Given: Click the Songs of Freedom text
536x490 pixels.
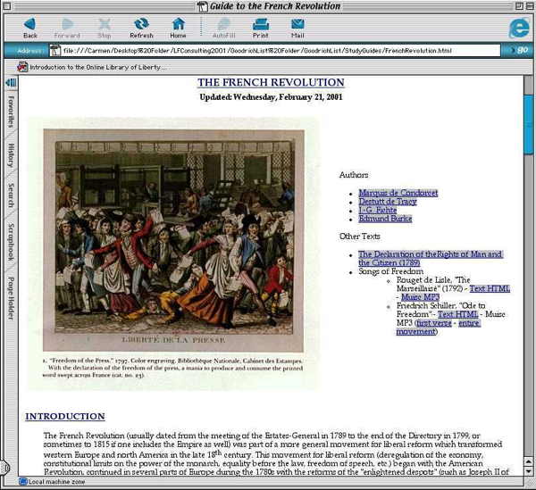Looking at the screenshot, I should pyautogui.click(x=390, y=271).
